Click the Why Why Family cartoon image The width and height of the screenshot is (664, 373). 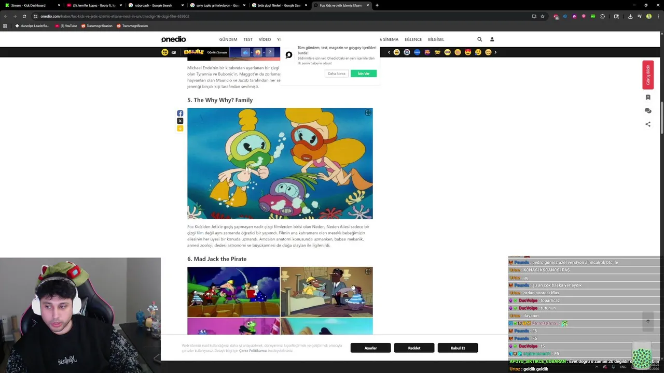click(280, 163)
